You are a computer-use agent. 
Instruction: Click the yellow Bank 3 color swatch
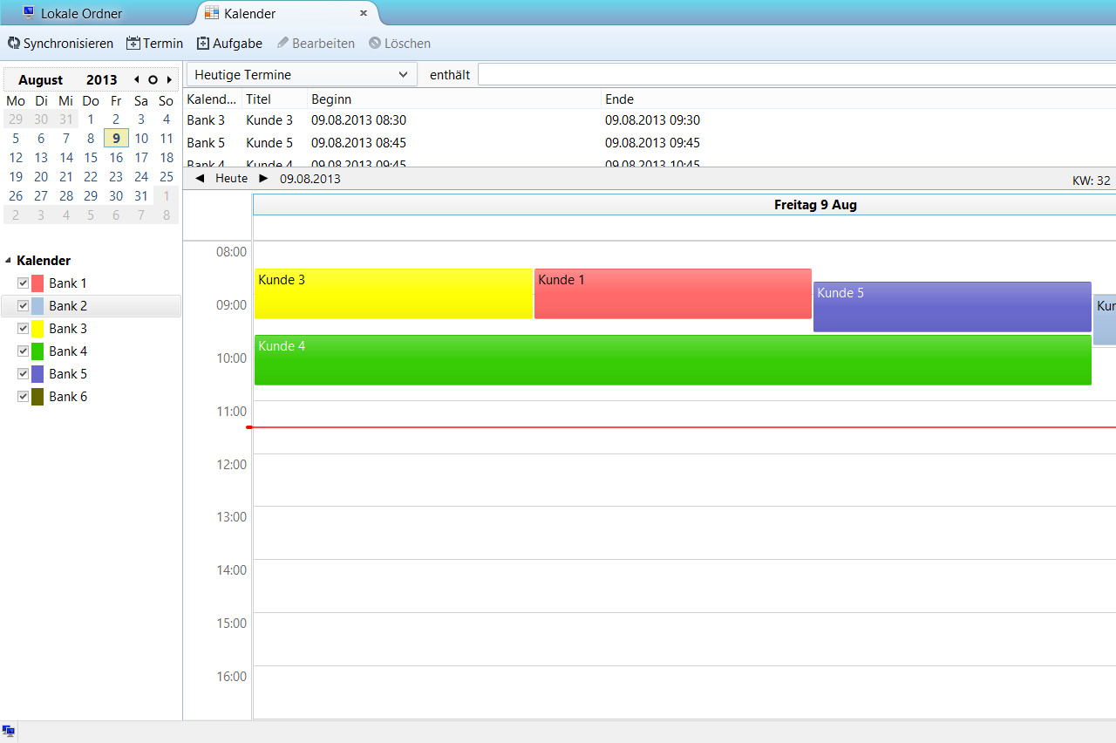point(37,329)
